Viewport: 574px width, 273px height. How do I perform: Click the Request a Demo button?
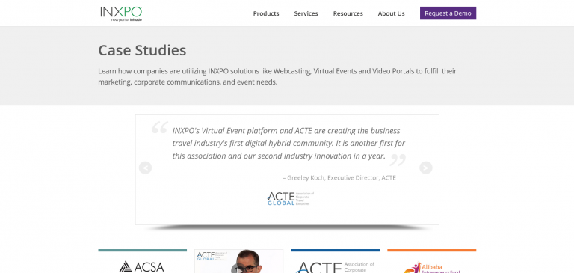click(x=448, y=13)
